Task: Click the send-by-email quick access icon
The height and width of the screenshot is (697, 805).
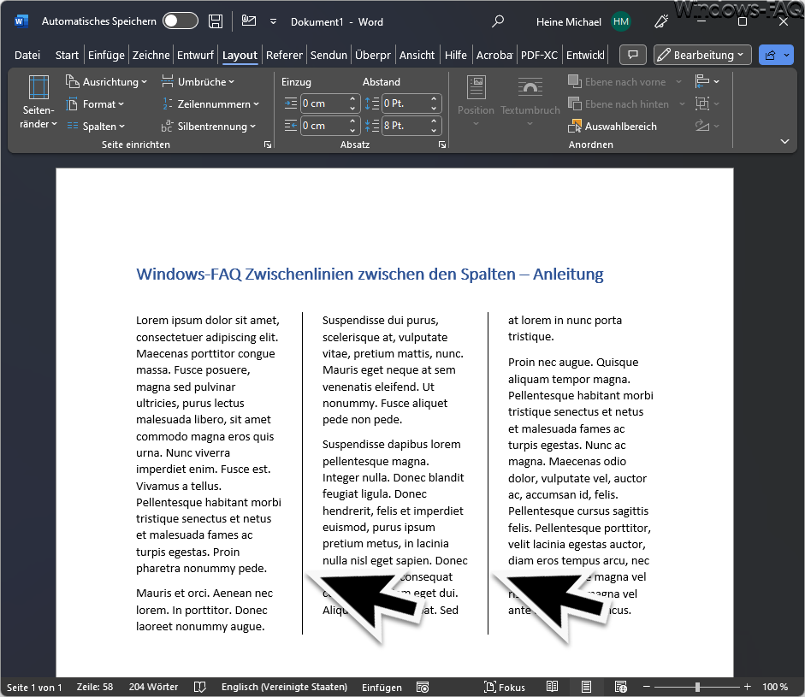Action: [249, 21]
